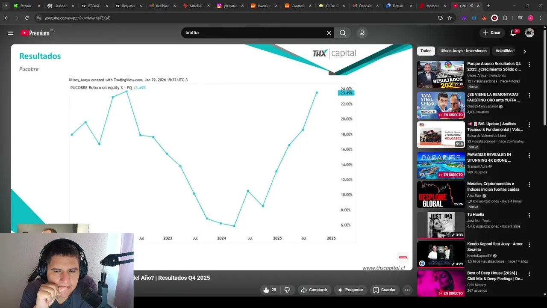This screenshot has height=308, width=547.
Task: Click the Chrome address bar URL
Action: click(x=77, y=18)
